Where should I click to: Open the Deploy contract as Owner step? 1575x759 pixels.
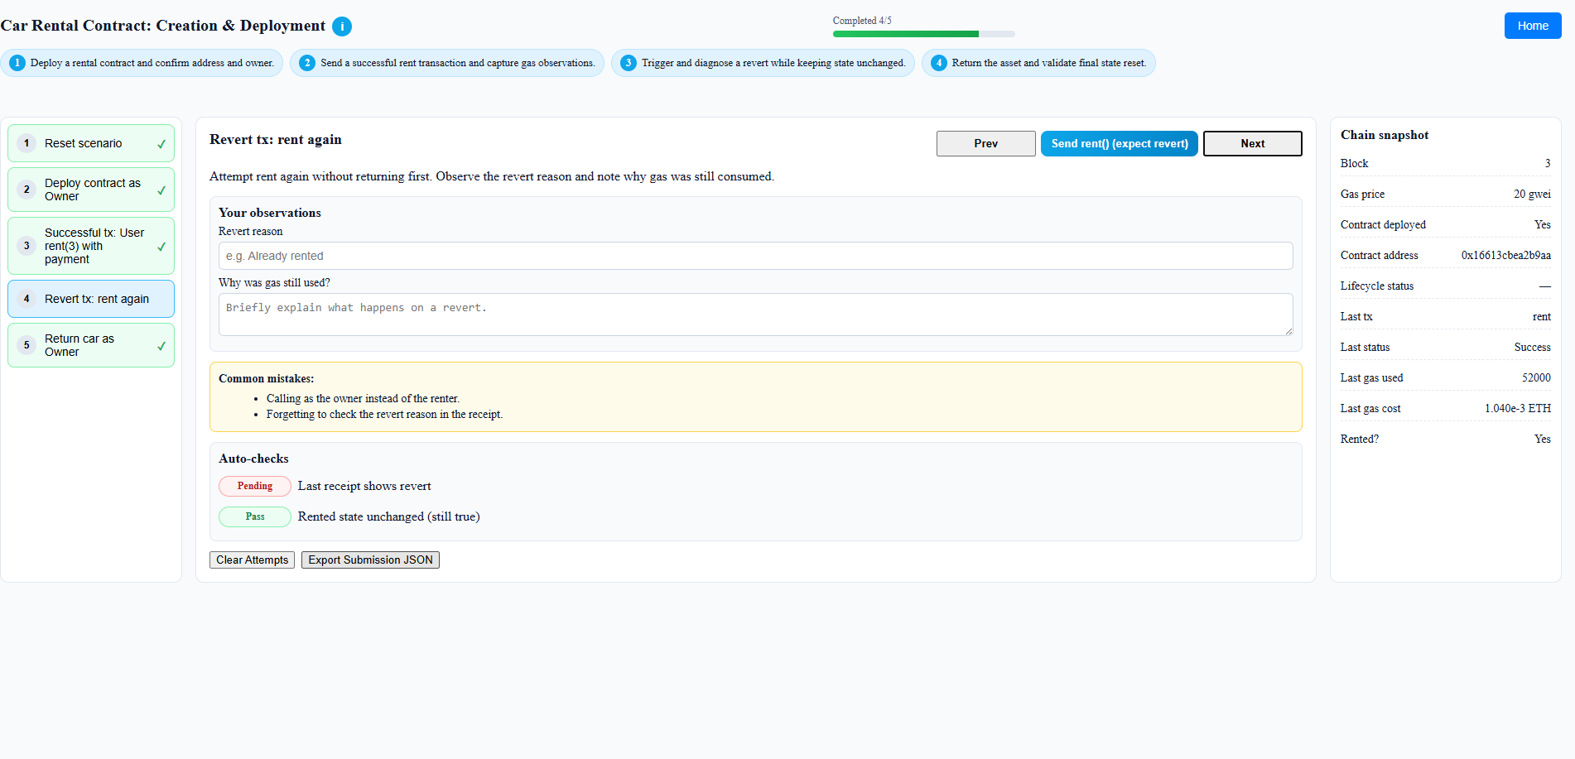91,190
